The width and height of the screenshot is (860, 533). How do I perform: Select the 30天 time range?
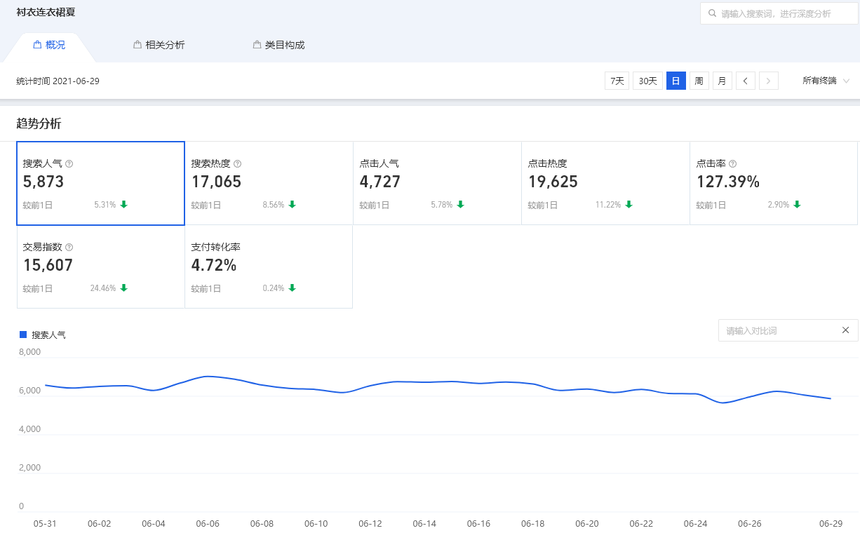(647, 81)
